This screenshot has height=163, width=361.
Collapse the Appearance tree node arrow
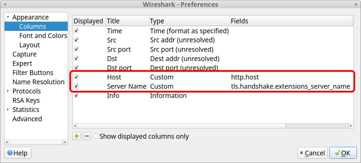8,17
